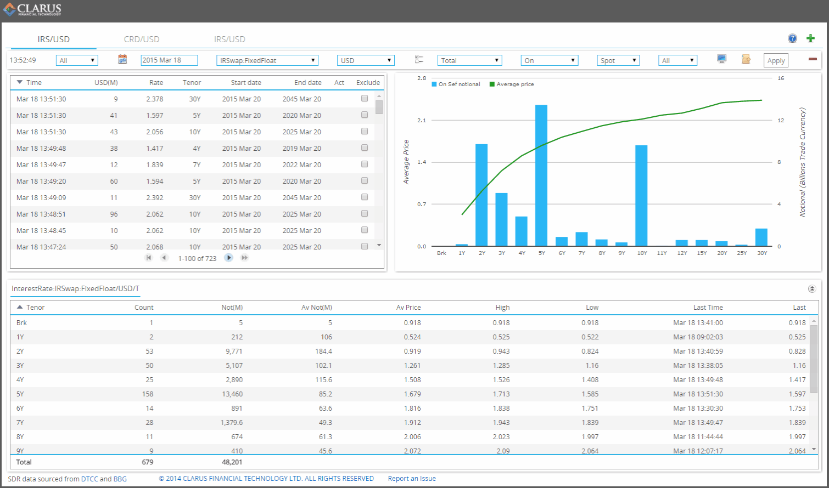Image resolution: width=829 pixels, height=488 pixels.
Task: Click summary table scroll-down arrow
Action: tap(814, 449)
